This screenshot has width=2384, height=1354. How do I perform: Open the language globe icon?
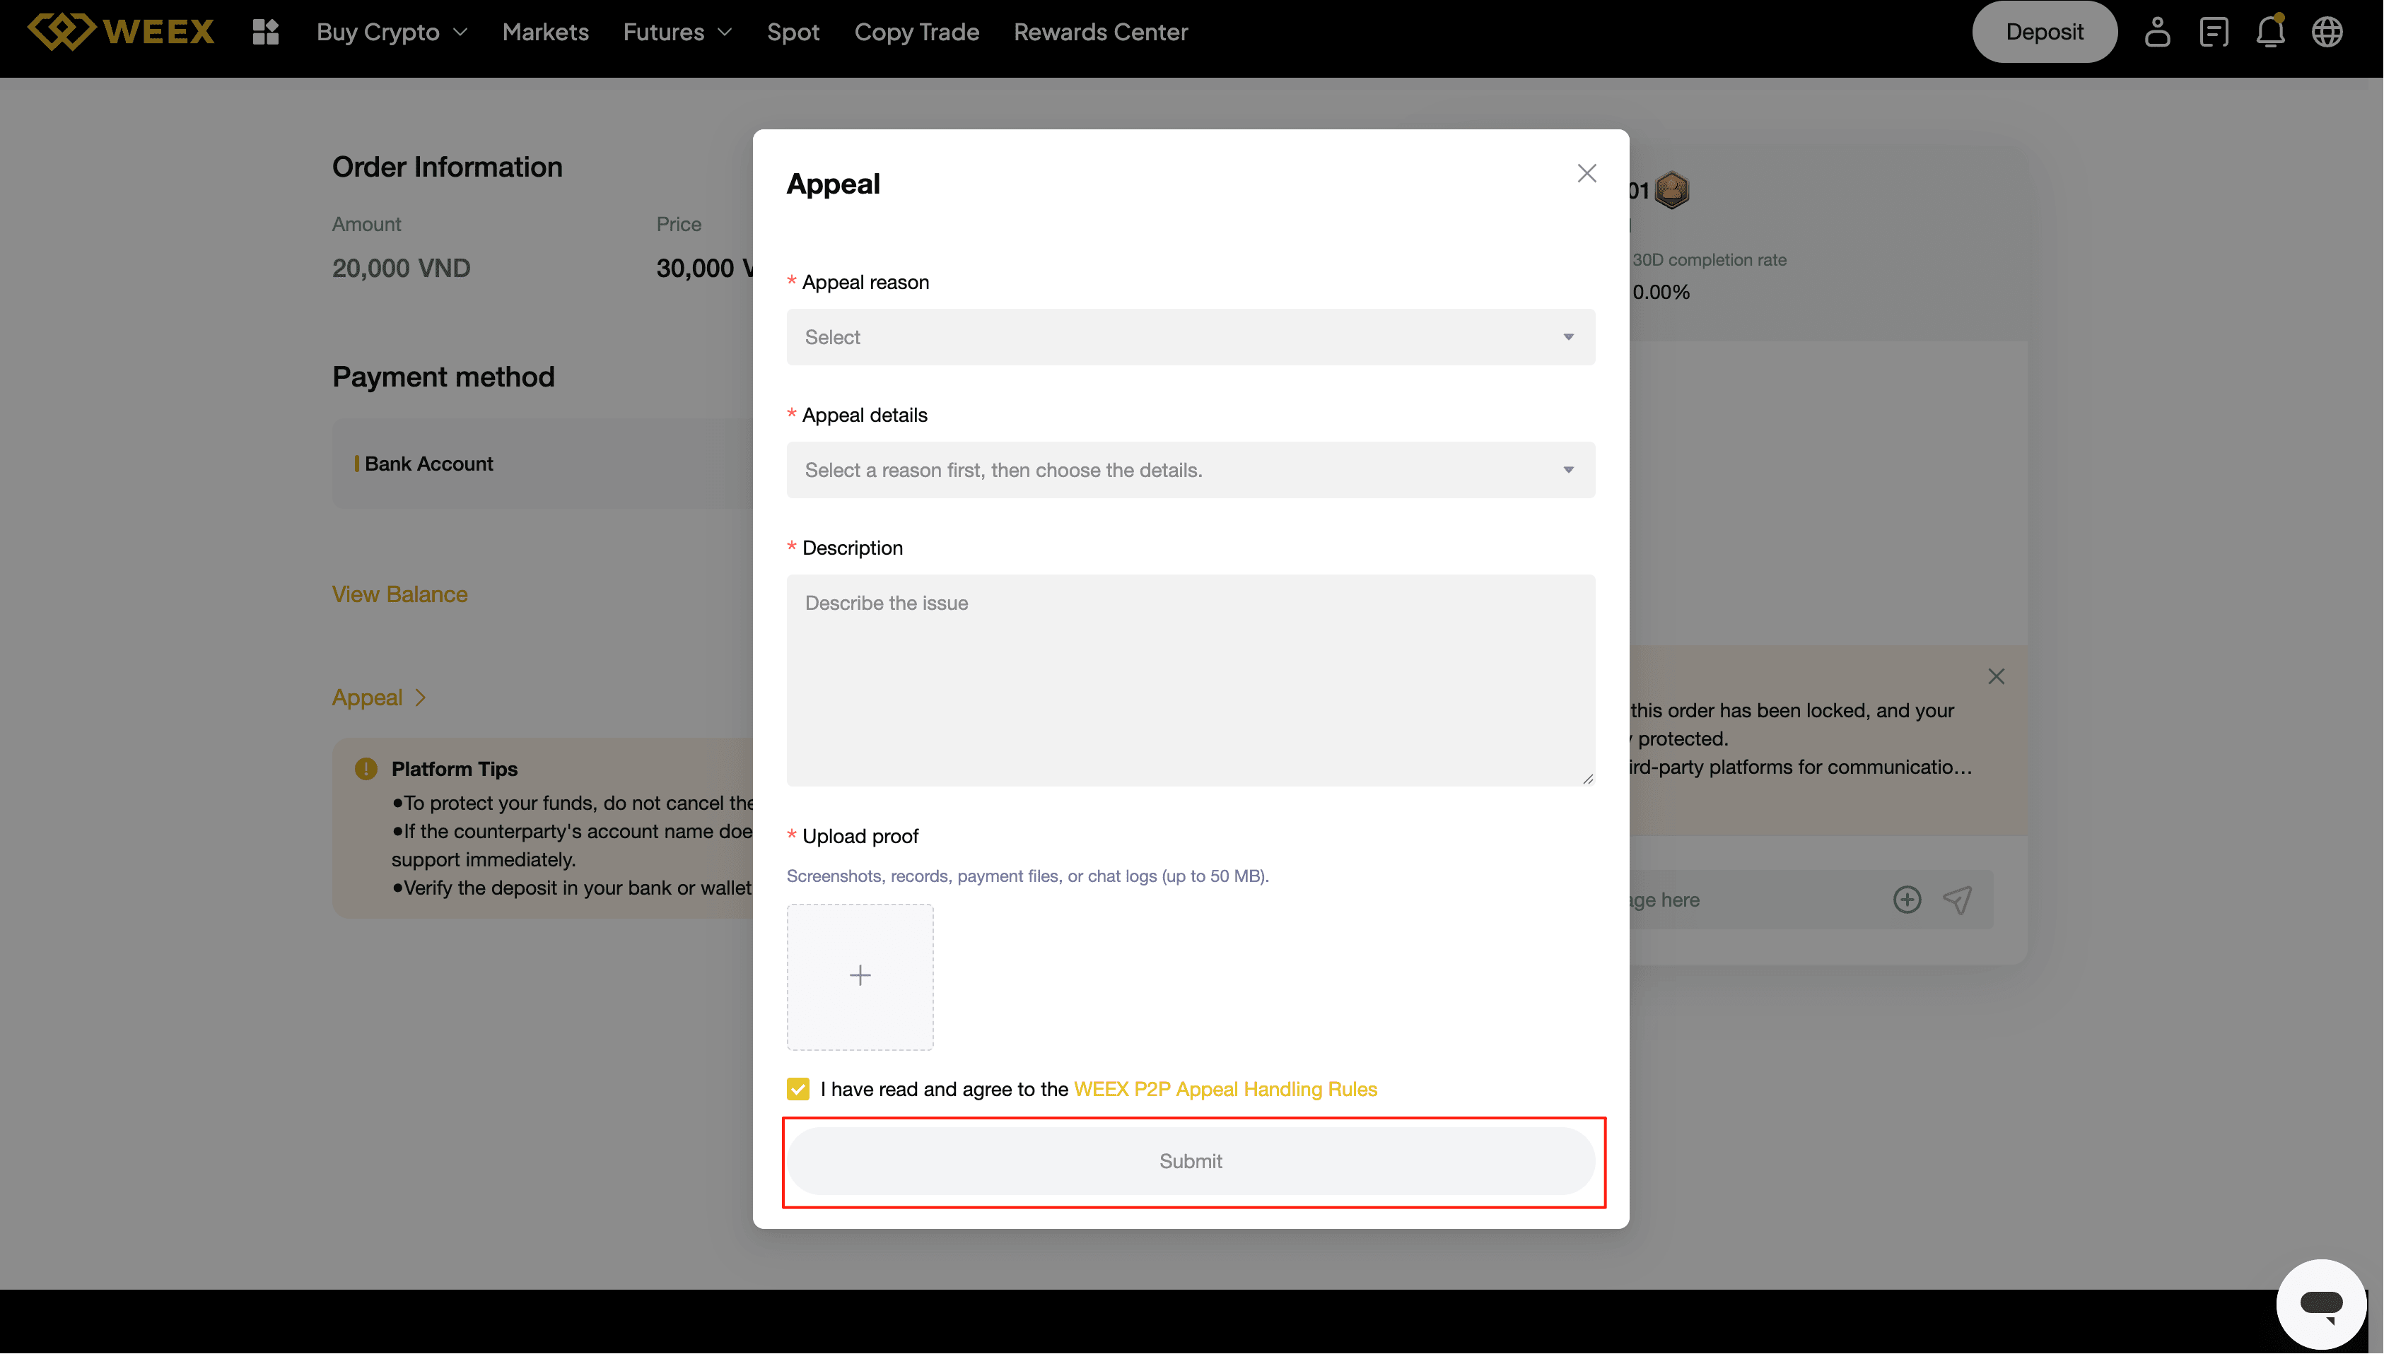pyautogui.click(x=2327, y=32)
